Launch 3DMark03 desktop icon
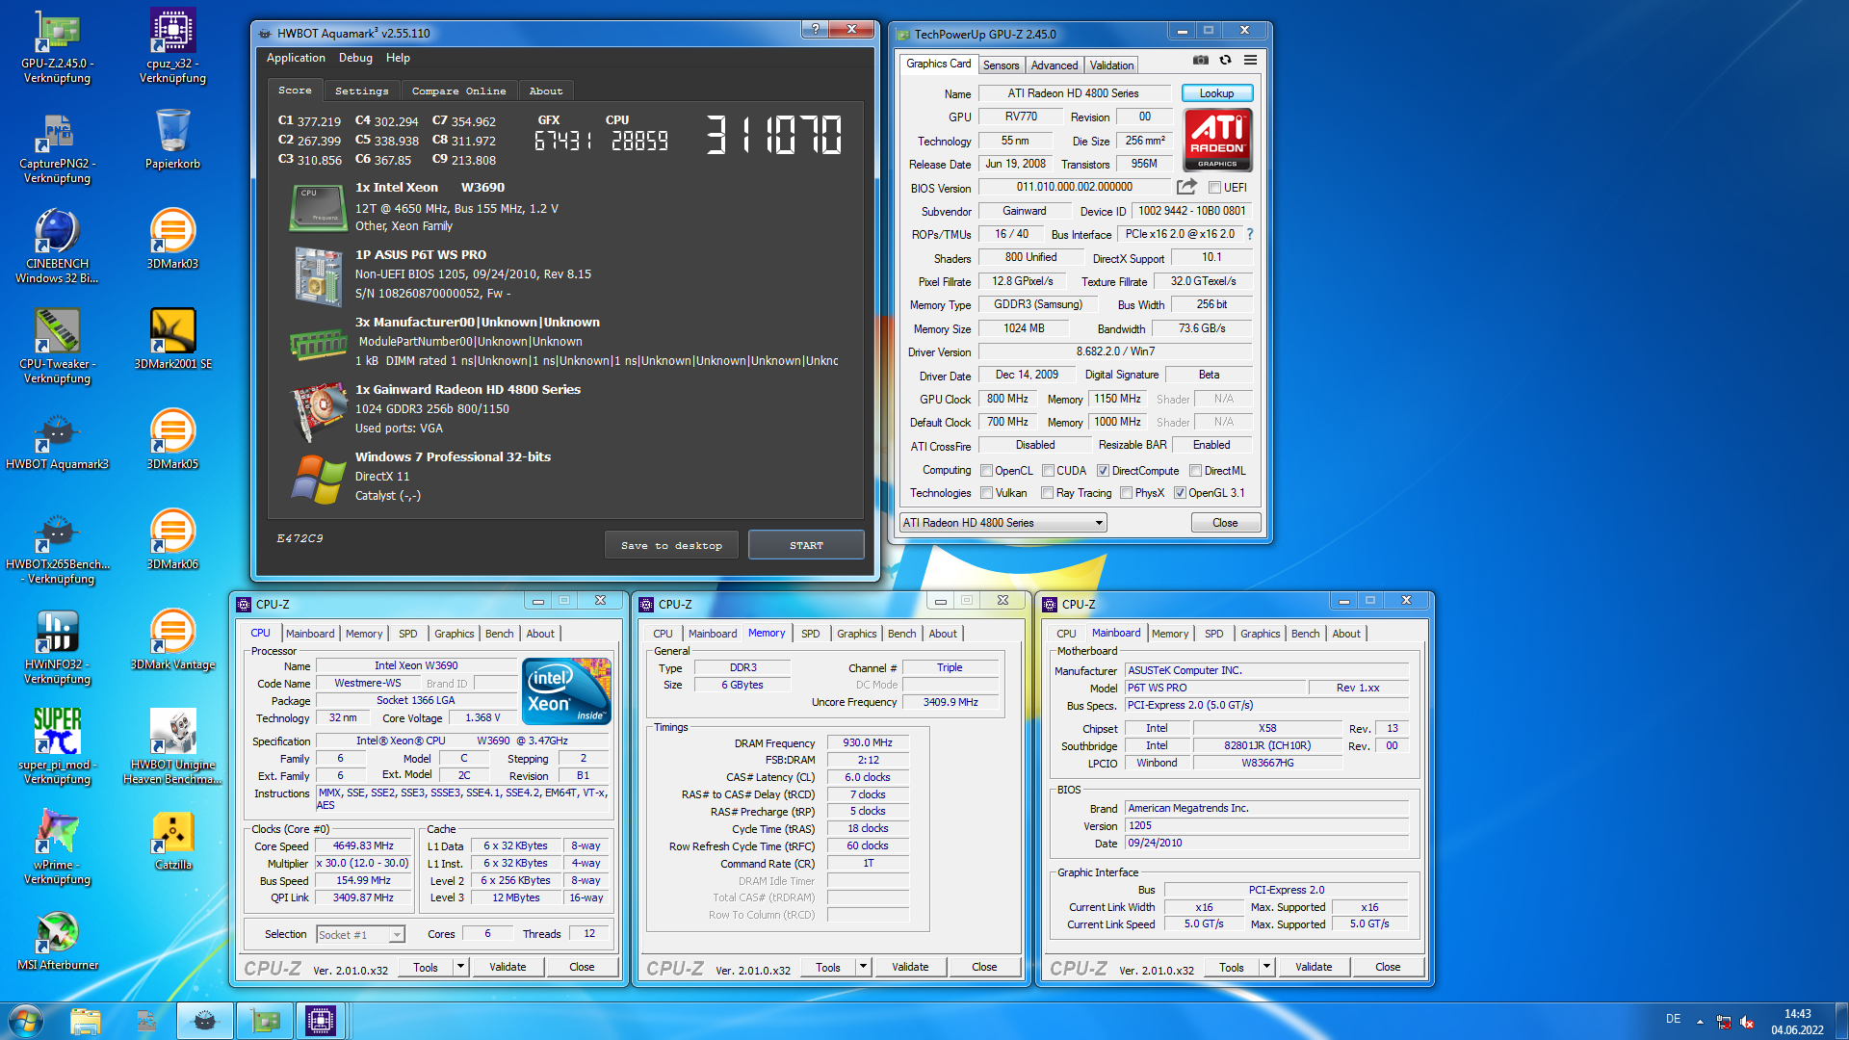 (x=173, y=240)
